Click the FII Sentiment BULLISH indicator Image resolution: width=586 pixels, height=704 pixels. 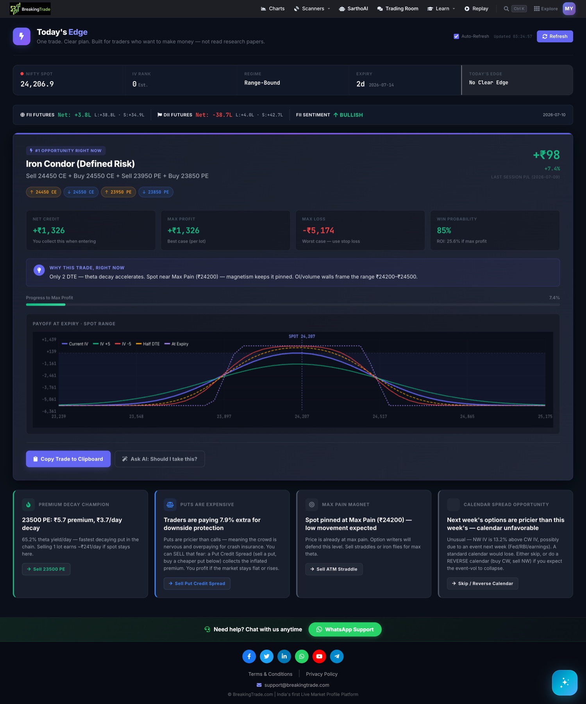(x=348, y=115)
